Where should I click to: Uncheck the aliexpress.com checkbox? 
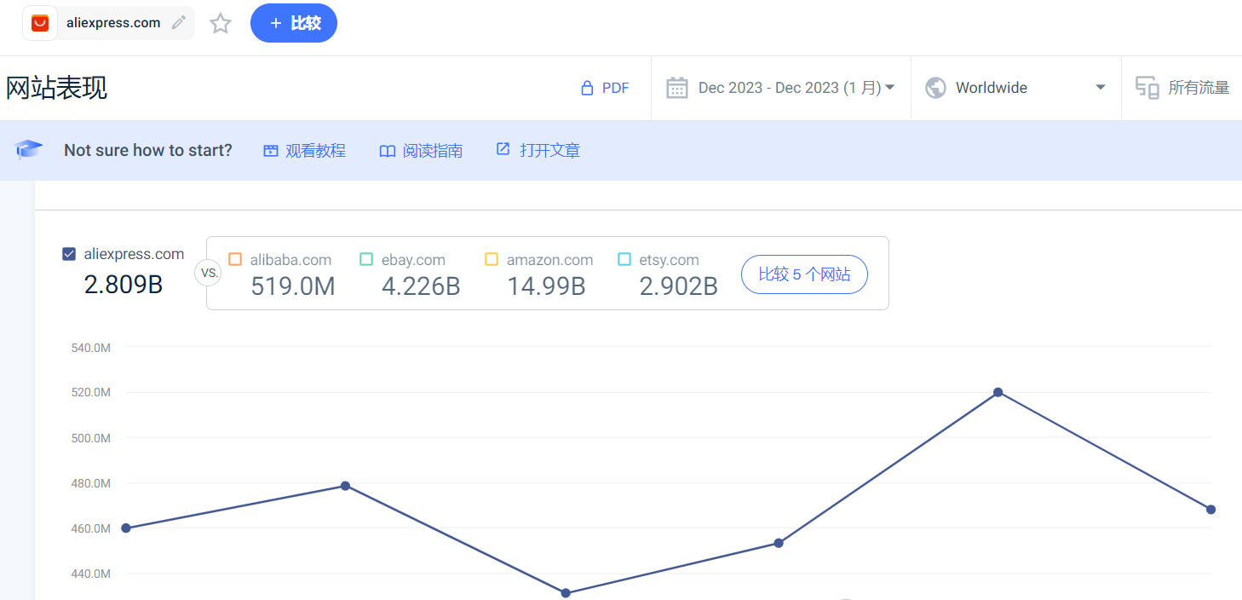69,254
